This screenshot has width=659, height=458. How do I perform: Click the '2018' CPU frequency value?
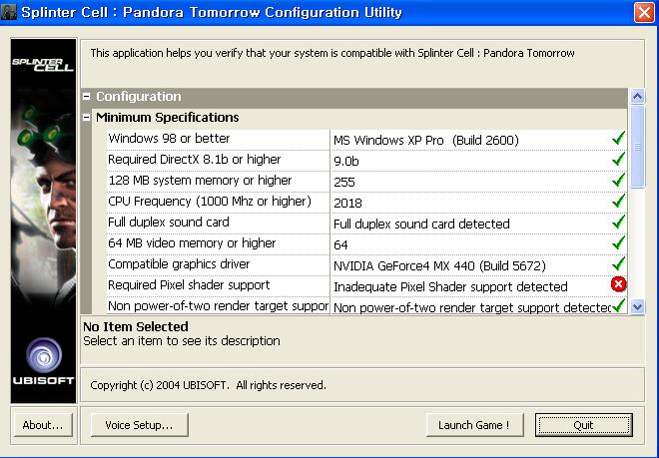(347, 203)
